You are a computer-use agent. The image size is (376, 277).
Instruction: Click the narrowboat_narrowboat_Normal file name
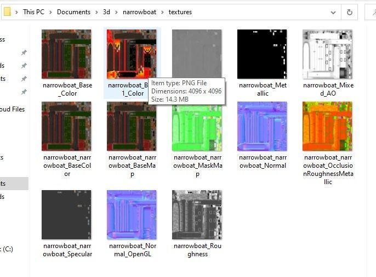tap(263, 161)
